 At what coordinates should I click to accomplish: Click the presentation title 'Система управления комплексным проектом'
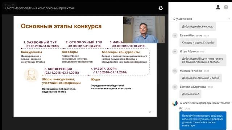40,8
